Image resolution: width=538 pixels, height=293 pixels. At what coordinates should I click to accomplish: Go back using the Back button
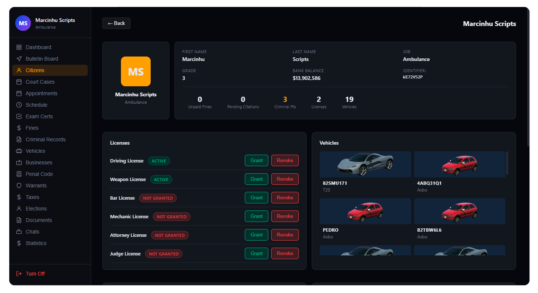tap(116, 23)
